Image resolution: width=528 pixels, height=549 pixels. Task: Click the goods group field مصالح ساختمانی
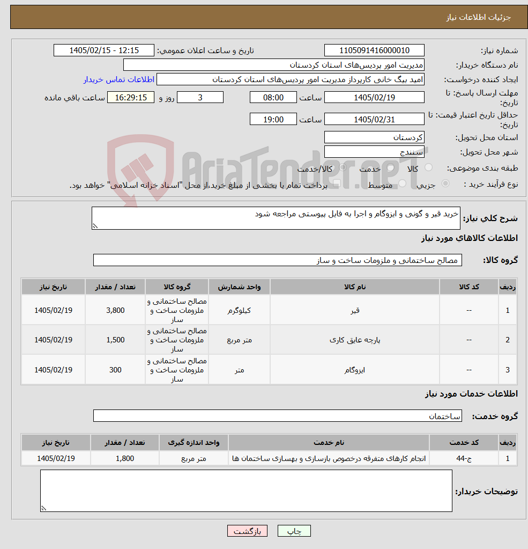click(277, 260)
